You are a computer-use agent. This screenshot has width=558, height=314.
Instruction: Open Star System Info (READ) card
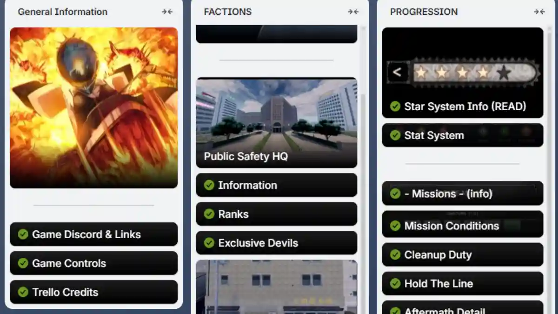pyautogui.click(x=463, y=73)
